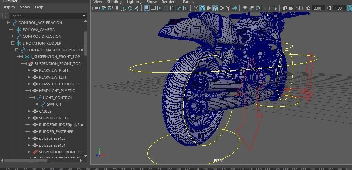This screenshot has height=170, width=352.
Task: Enable the Shadows icon in the toolbar
Action: pos(235,8)
